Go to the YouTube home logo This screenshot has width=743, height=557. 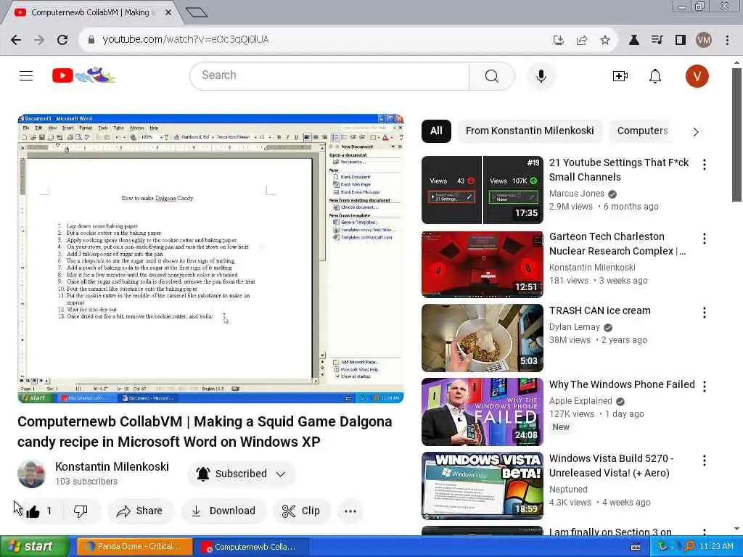83,75
